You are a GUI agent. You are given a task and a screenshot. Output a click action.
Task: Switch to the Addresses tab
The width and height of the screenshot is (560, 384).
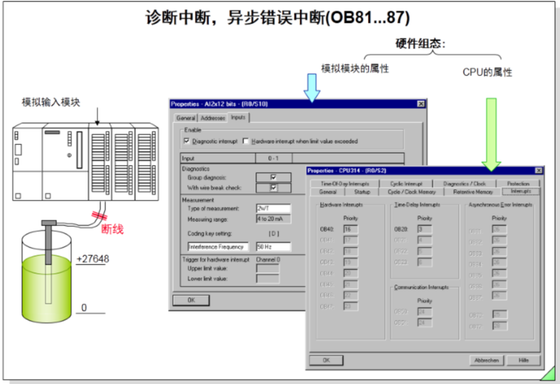(213, 118)
